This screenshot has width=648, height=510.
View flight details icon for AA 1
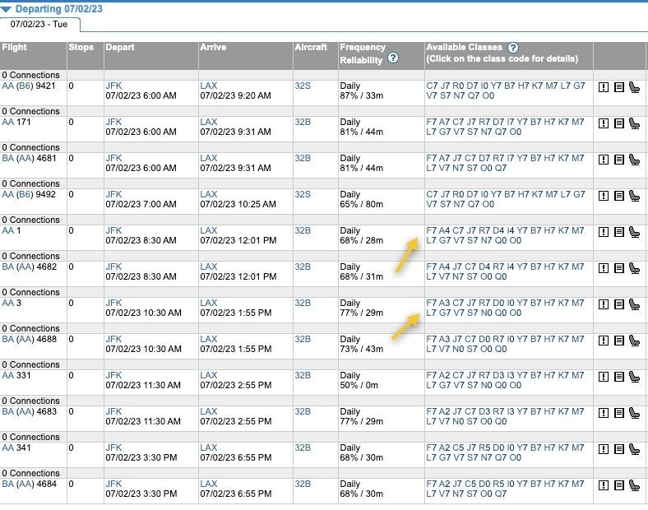[618, 232]
